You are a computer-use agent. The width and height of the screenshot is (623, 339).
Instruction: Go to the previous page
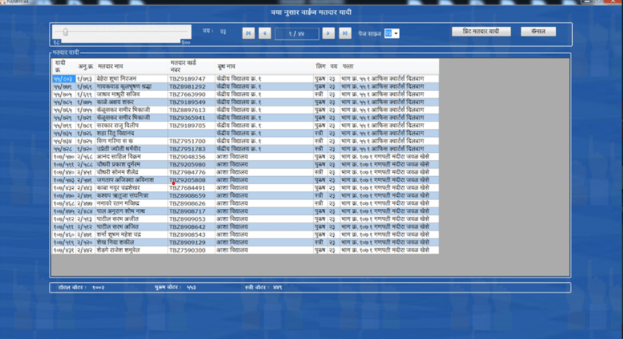tap(265, 33)
